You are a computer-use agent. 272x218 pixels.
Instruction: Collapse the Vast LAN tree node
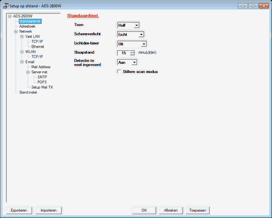pos(22,36)
